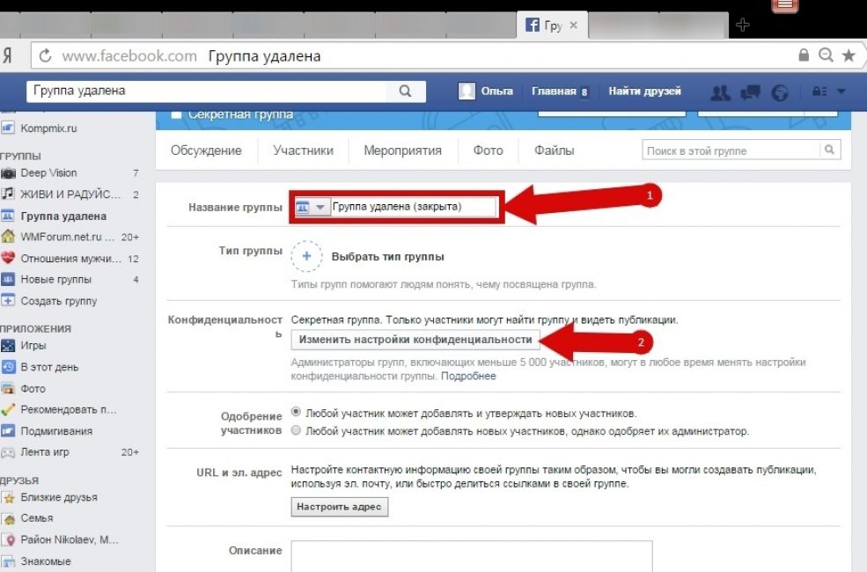Click the Район Nikolaev location pin icon

(8, 540)
